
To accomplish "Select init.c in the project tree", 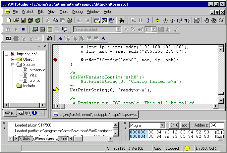I will pos(30,75).
